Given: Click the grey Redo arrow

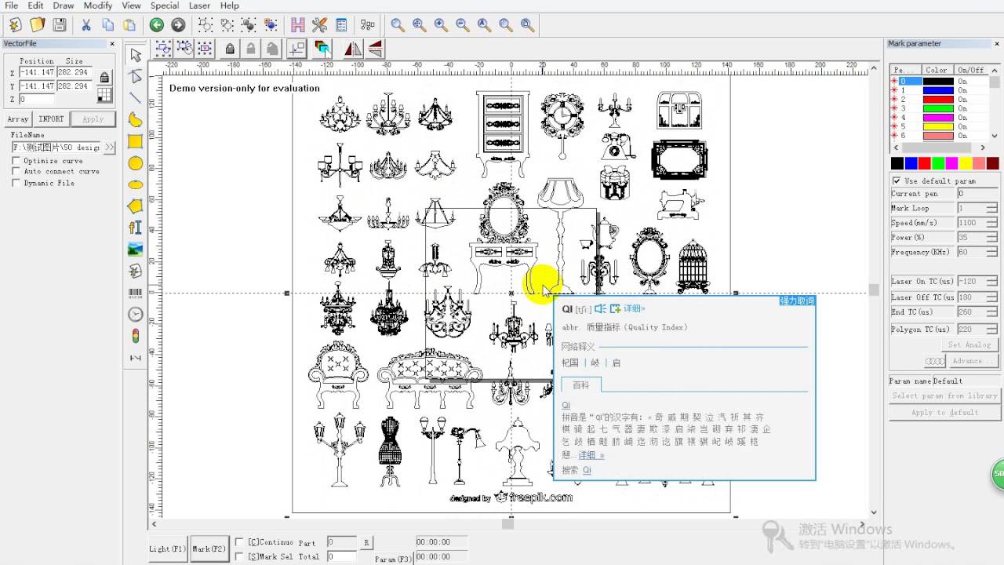Looking at the screenshot, I should [x=178, y=25].
